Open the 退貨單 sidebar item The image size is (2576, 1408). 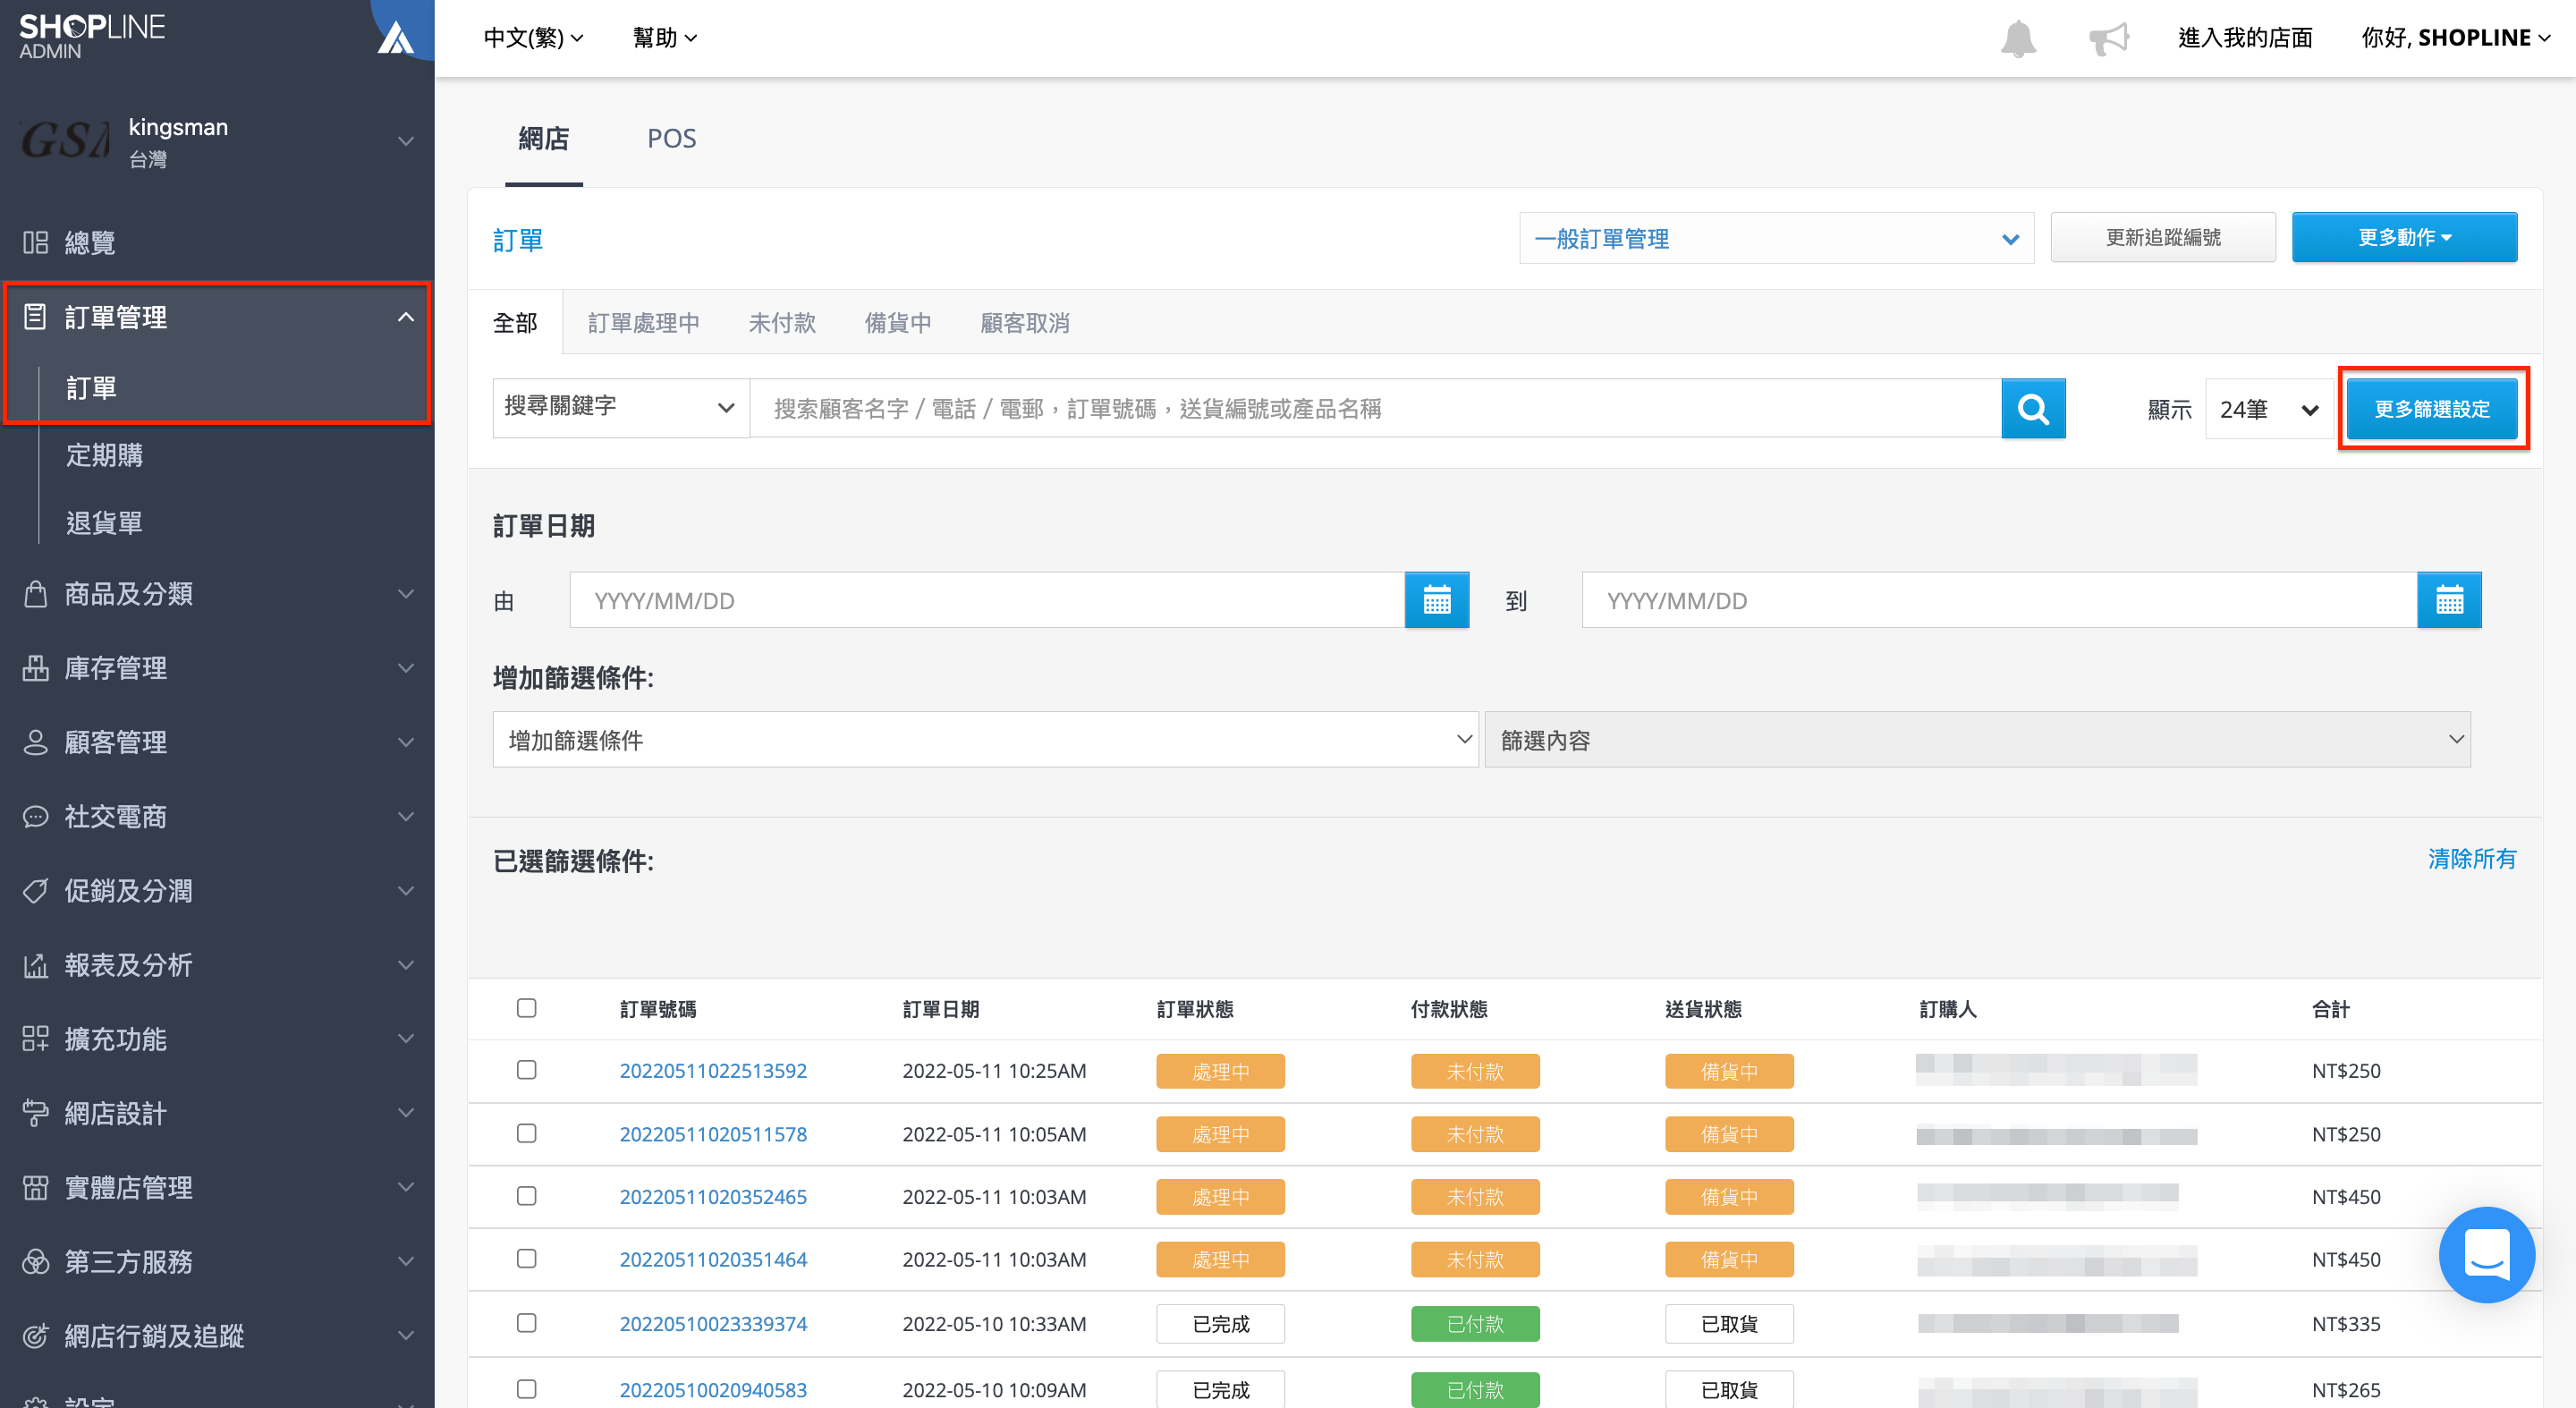[x=104, y=522]
